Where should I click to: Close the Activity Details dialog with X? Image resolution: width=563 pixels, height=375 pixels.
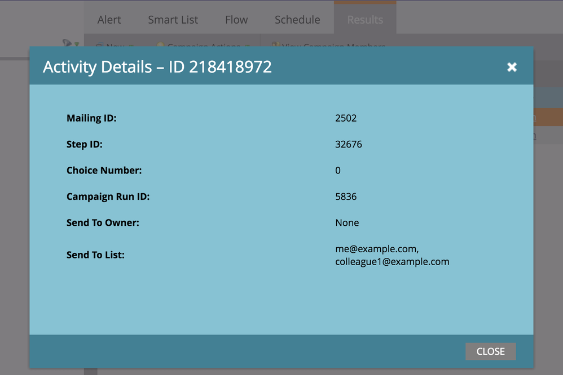point(512,67)
